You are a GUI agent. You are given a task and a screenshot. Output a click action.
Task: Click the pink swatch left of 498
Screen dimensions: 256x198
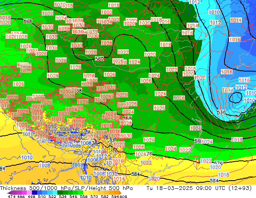pos(29,192)
